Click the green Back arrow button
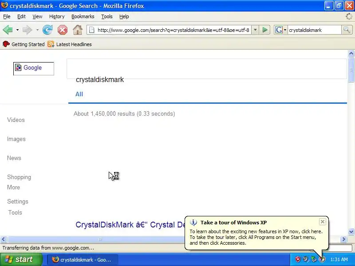This screenshot has width=355, height=266. [8, 30]
